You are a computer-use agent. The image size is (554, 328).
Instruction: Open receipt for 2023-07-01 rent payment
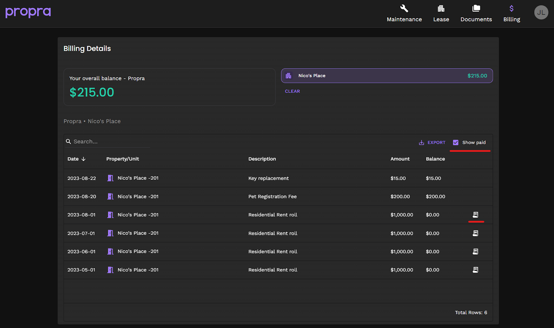coord(475,233)
